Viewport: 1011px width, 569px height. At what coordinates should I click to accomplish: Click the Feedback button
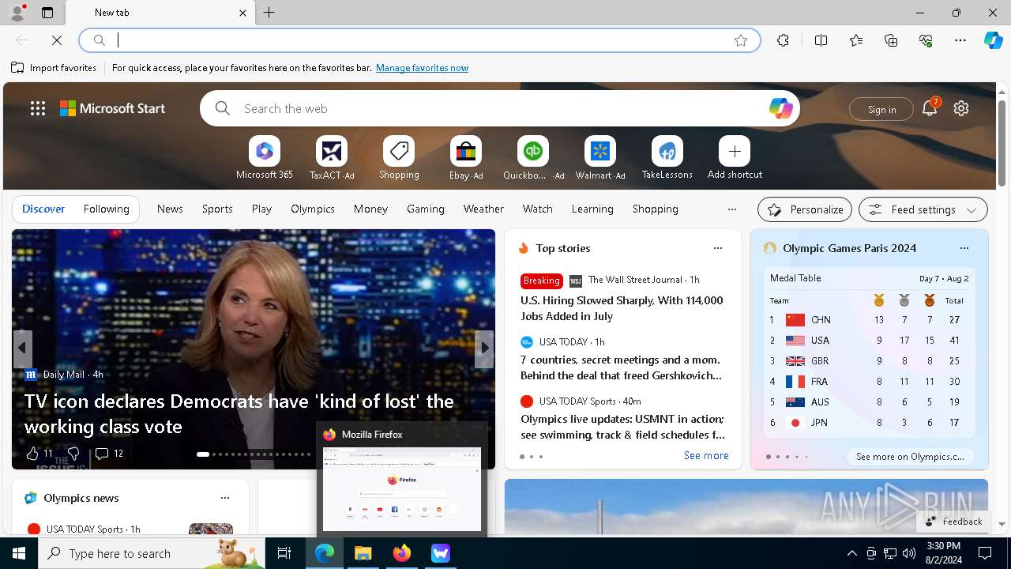click(x=953, y=521)
